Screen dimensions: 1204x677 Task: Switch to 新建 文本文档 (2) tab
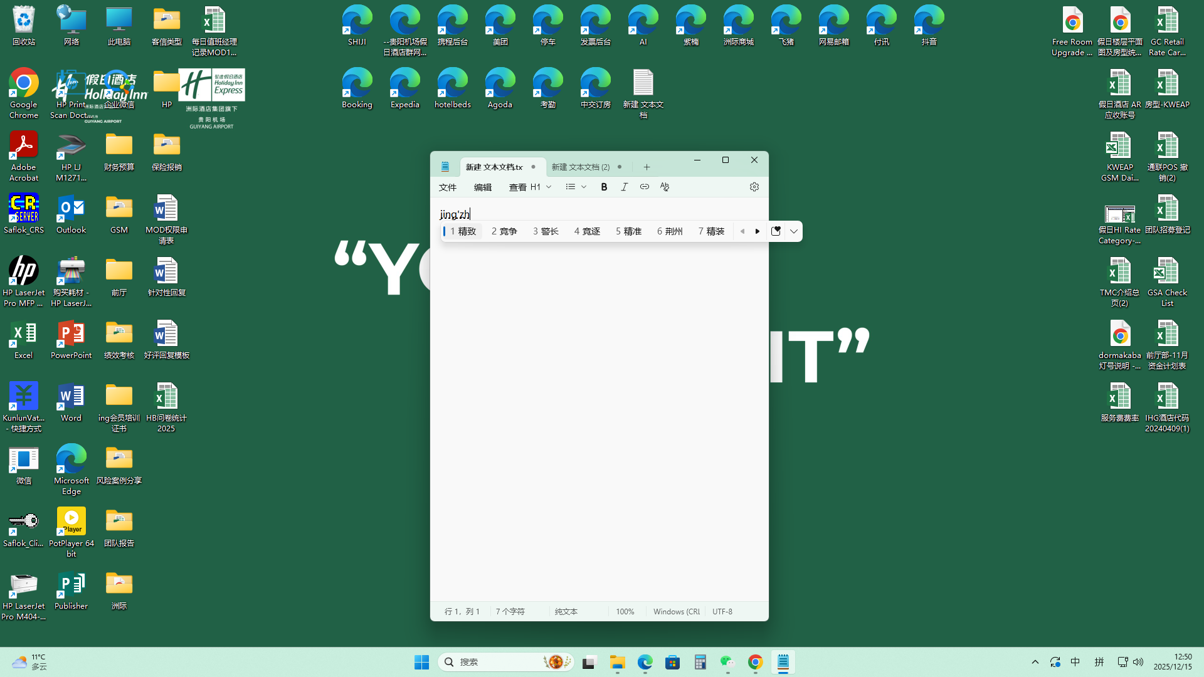(x=580, y=167)
